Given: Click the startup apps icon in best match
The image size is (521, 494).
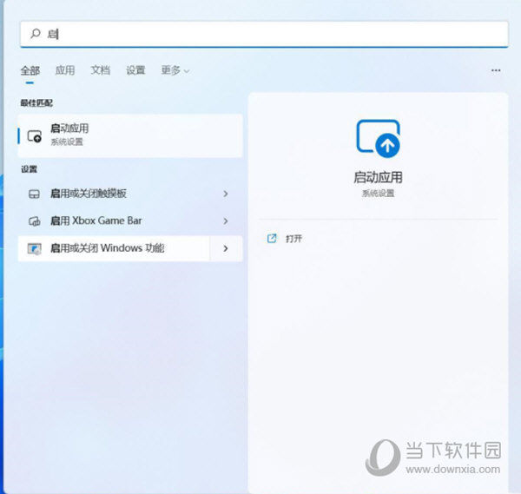Looking at the screenshot, I should (35, 135).
